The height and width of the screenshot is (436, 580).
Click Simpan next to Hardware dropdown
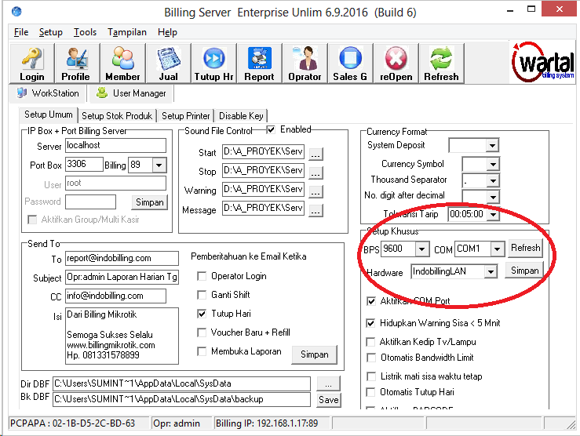(524, 271)
